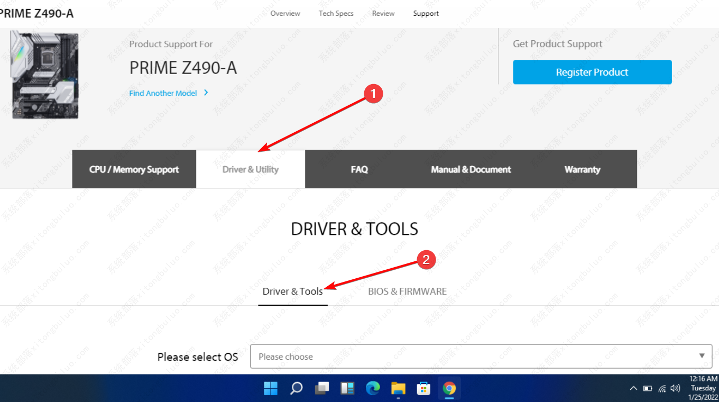Open the FAQ tab
719x402 pixels.
[359, 169]
